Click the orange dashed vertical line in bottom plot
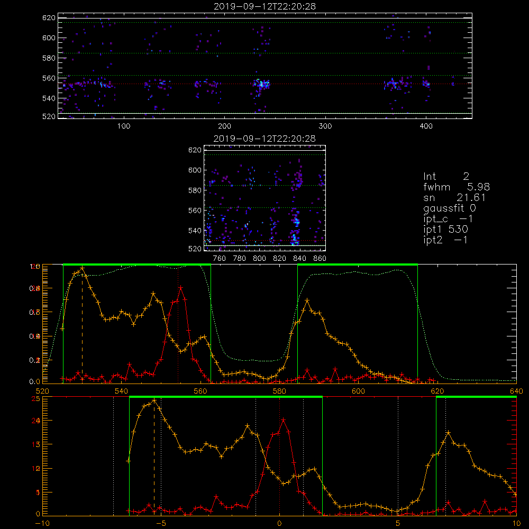 point(154,457)
